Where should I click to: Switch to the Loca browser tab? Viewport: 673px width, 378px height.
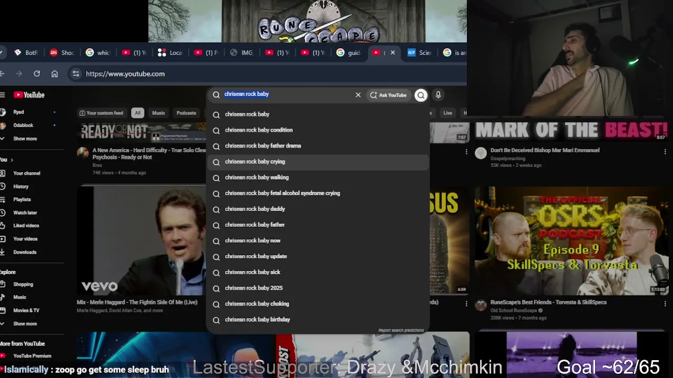coord(170,52)
